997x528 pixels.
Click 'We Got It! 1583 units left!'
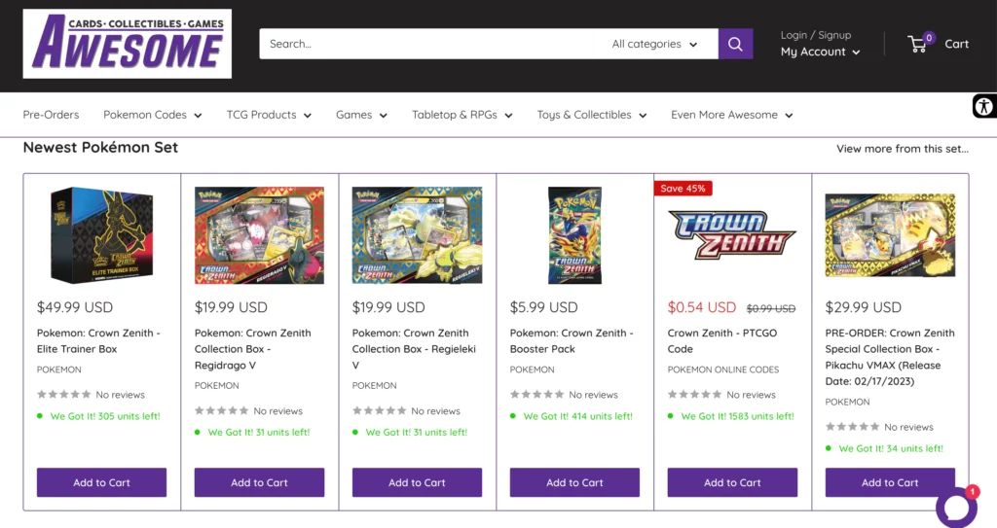click(738, 416)
